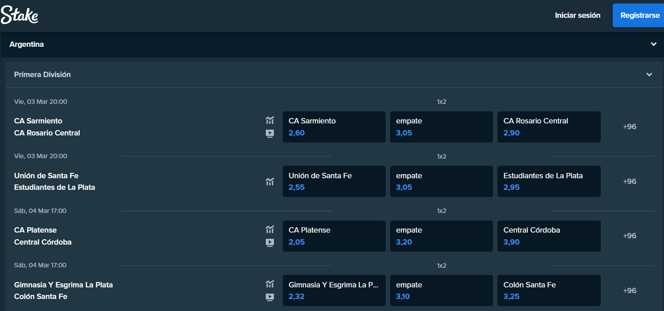
Task: Bet on empate for Unión de Santa Fe match
Action: click(x=441, y=181)
